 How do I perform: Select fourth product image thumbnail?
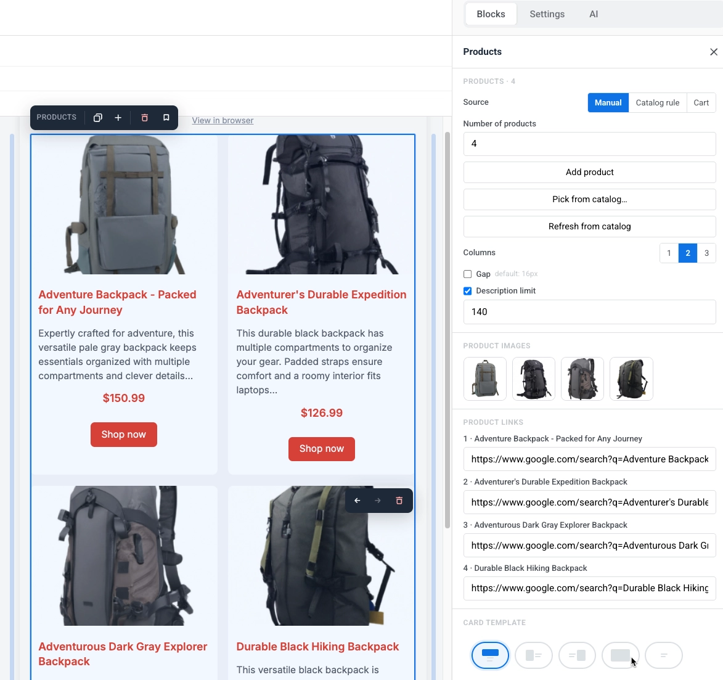click(x=631, y=379)
